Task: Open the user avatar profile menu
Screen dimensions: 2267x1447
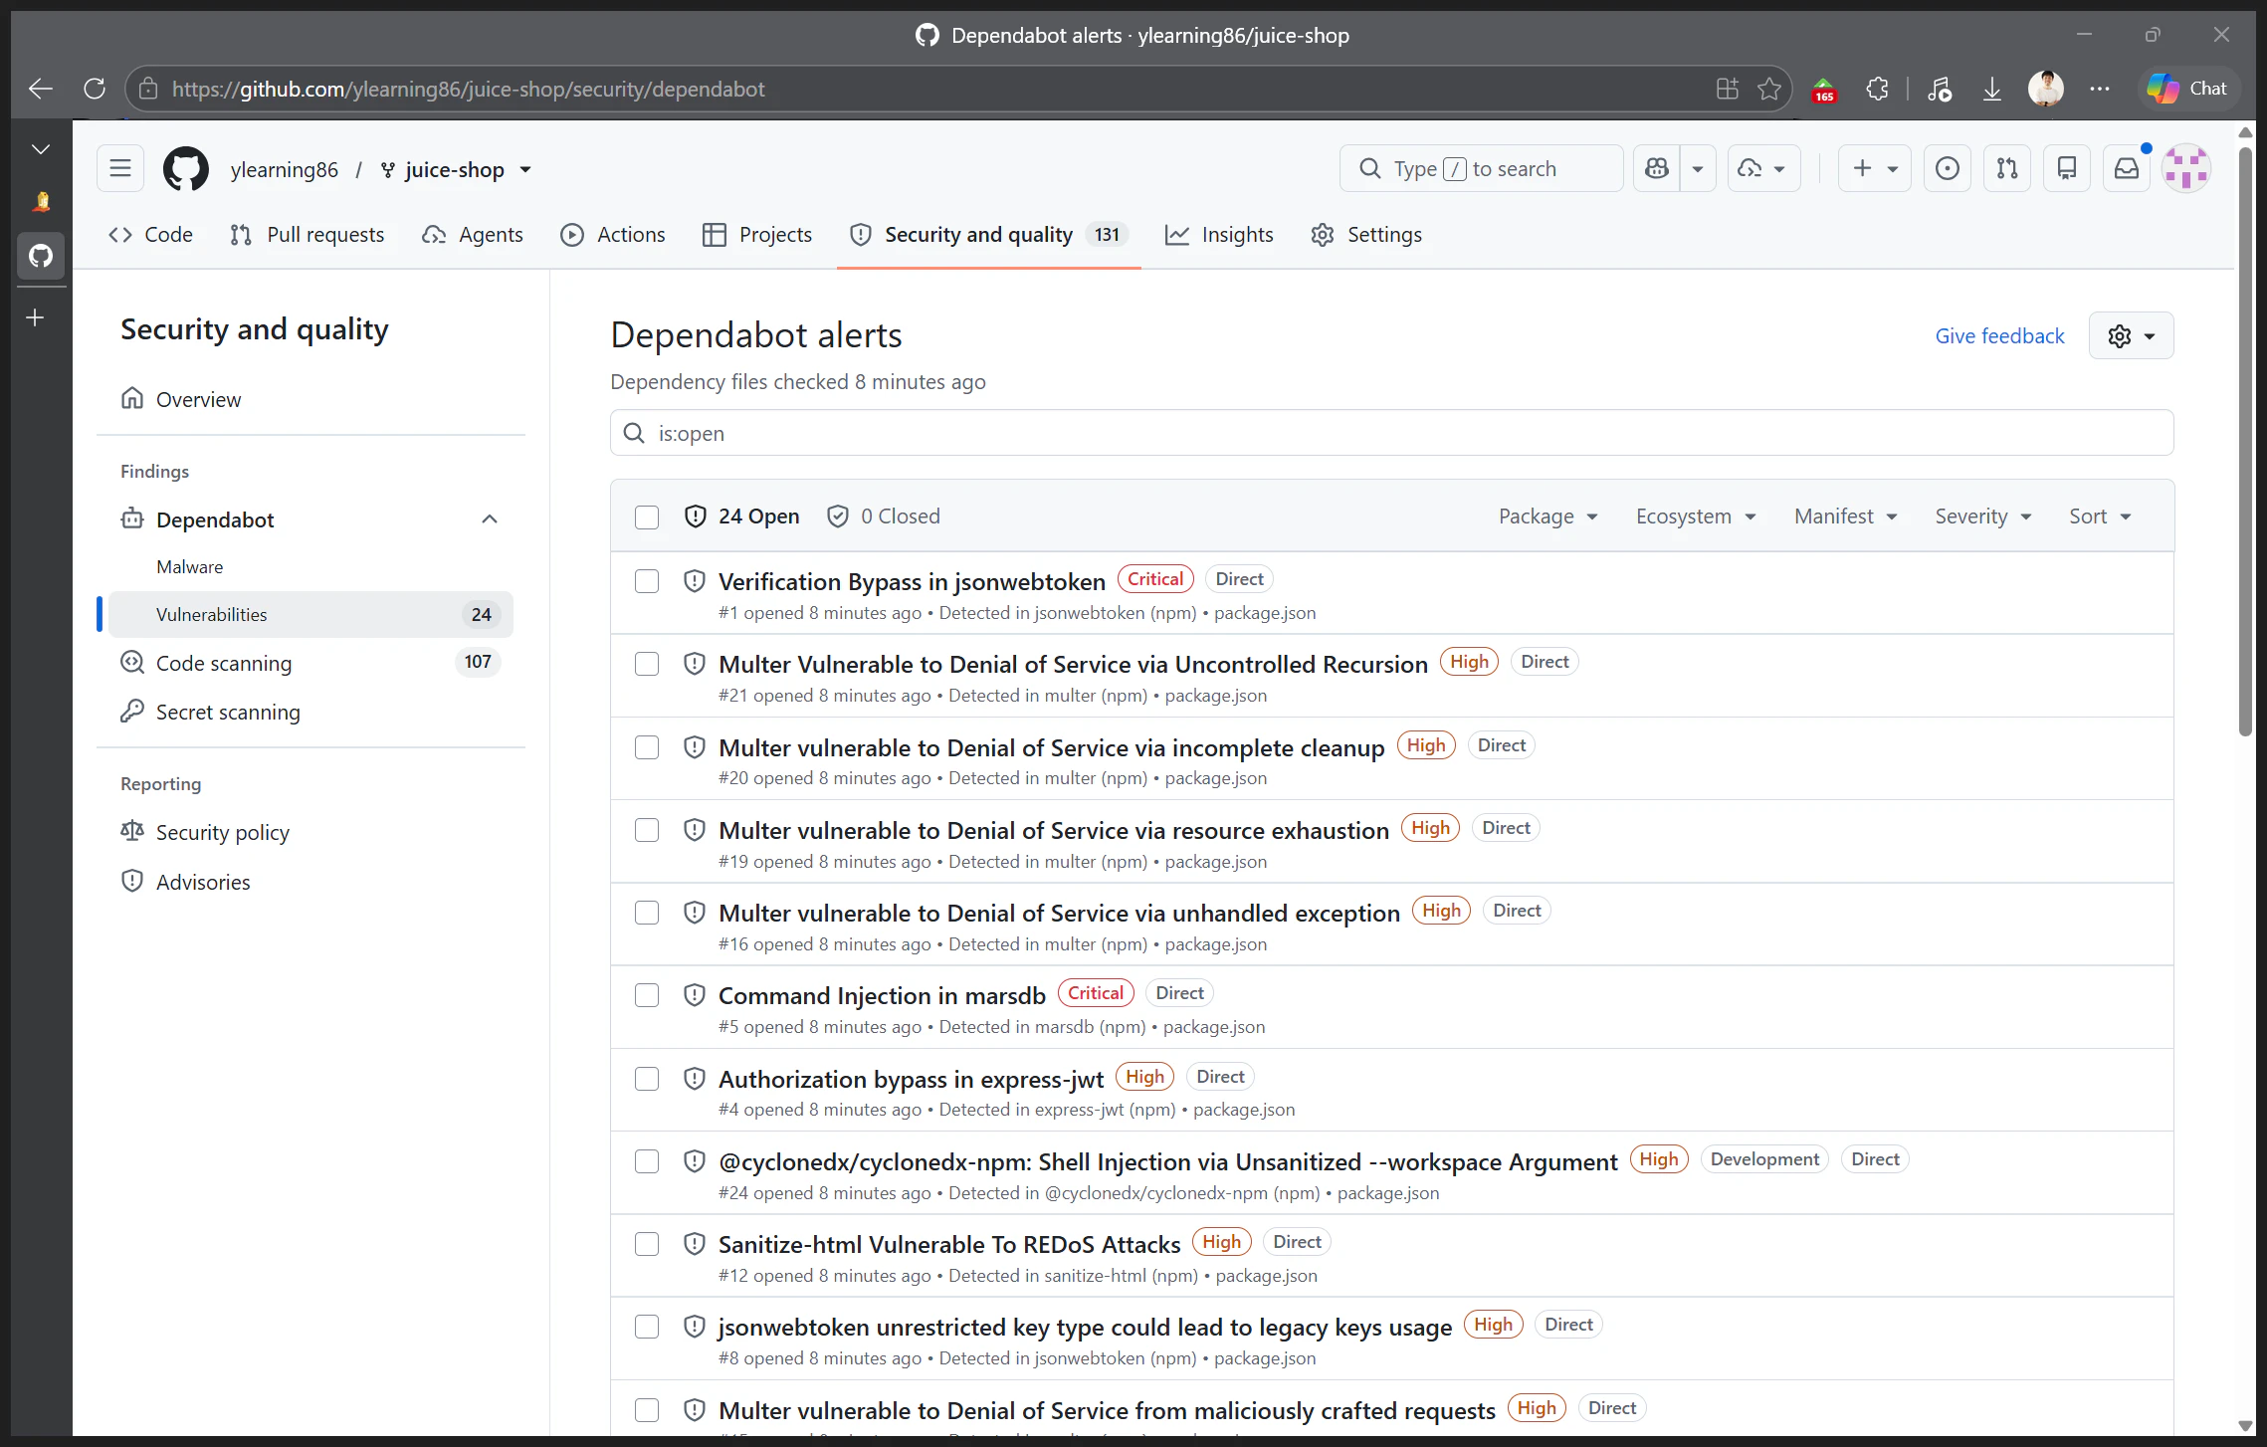Action: click(x=2186, y=169)
